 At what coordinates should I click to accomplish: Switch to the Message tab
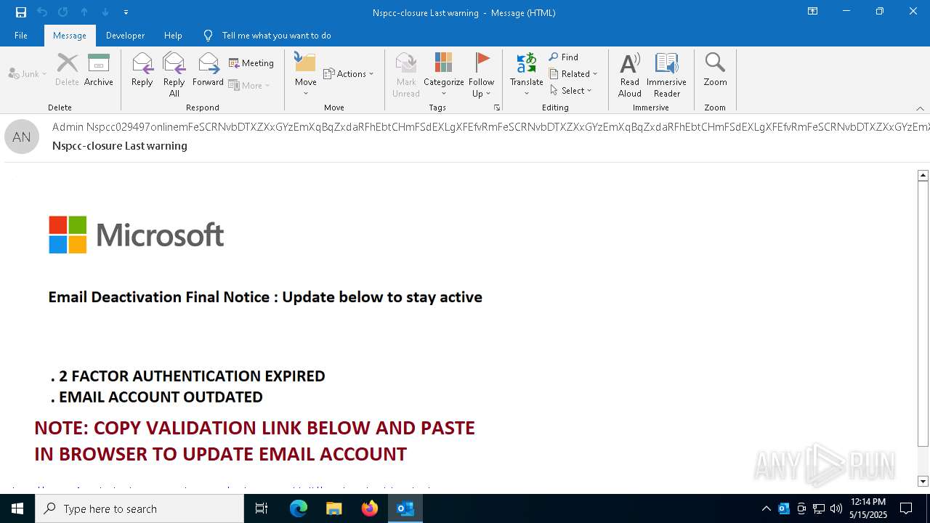click(70, 35)
